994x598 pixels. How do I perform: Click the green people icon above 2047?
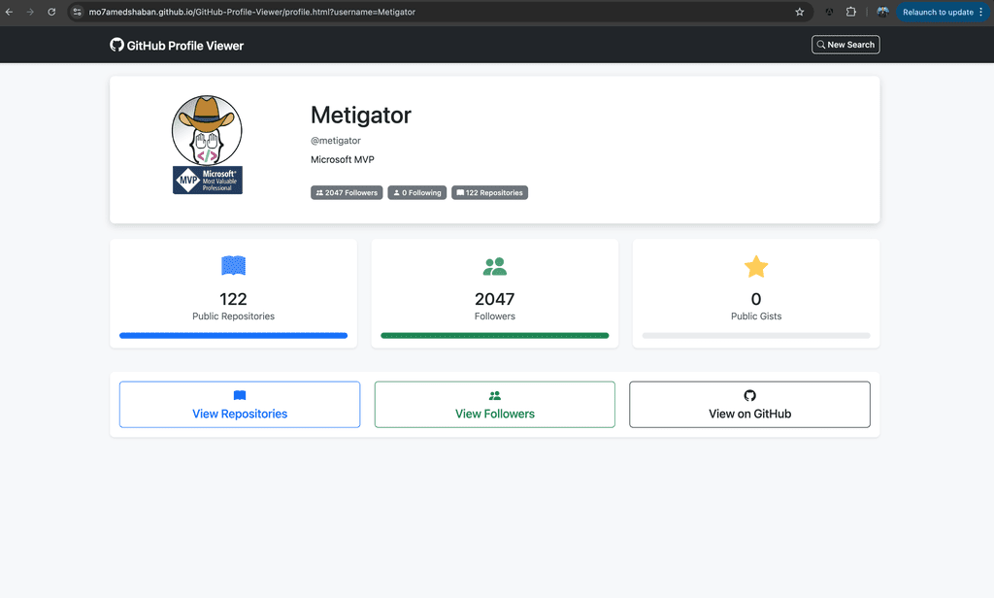click(494, 266)
